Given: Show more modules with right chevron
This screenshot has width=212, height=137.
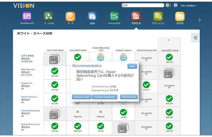Looking at the screenshot, I should coord(200,20).
